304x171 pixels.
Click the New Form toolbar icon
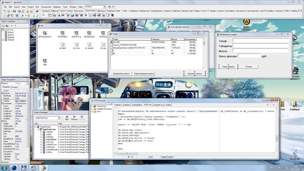(x=17, y=16)
